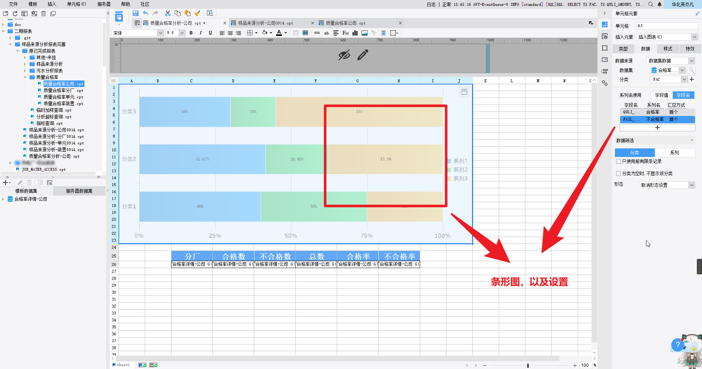This screenshot has width=702, height=369.
Task: Expand the doc folder
Action: pyautogui.click(x=3, y=25)
